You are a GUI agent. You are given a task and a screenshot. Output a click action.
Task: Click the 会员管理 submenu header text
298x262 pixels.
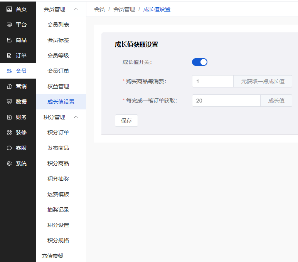[54, 9]
